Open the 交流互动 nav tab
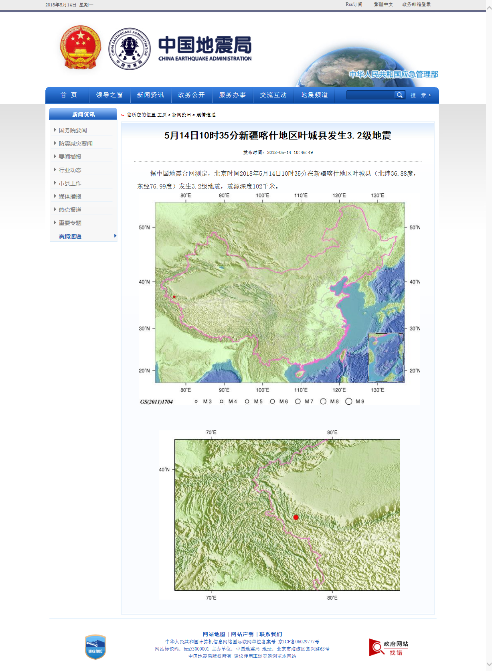 point(273,95)
